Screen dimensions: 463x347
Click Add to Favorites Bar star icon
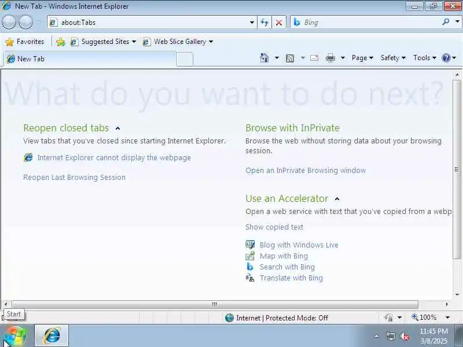(x=61, y=42)
